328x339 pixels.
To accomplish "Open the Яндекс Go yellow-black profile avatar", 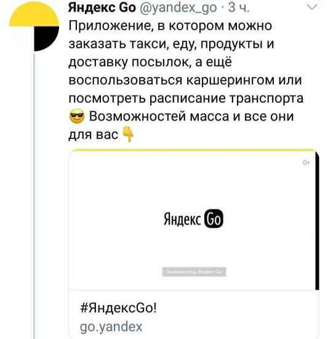I will click(x=34, y=26).
